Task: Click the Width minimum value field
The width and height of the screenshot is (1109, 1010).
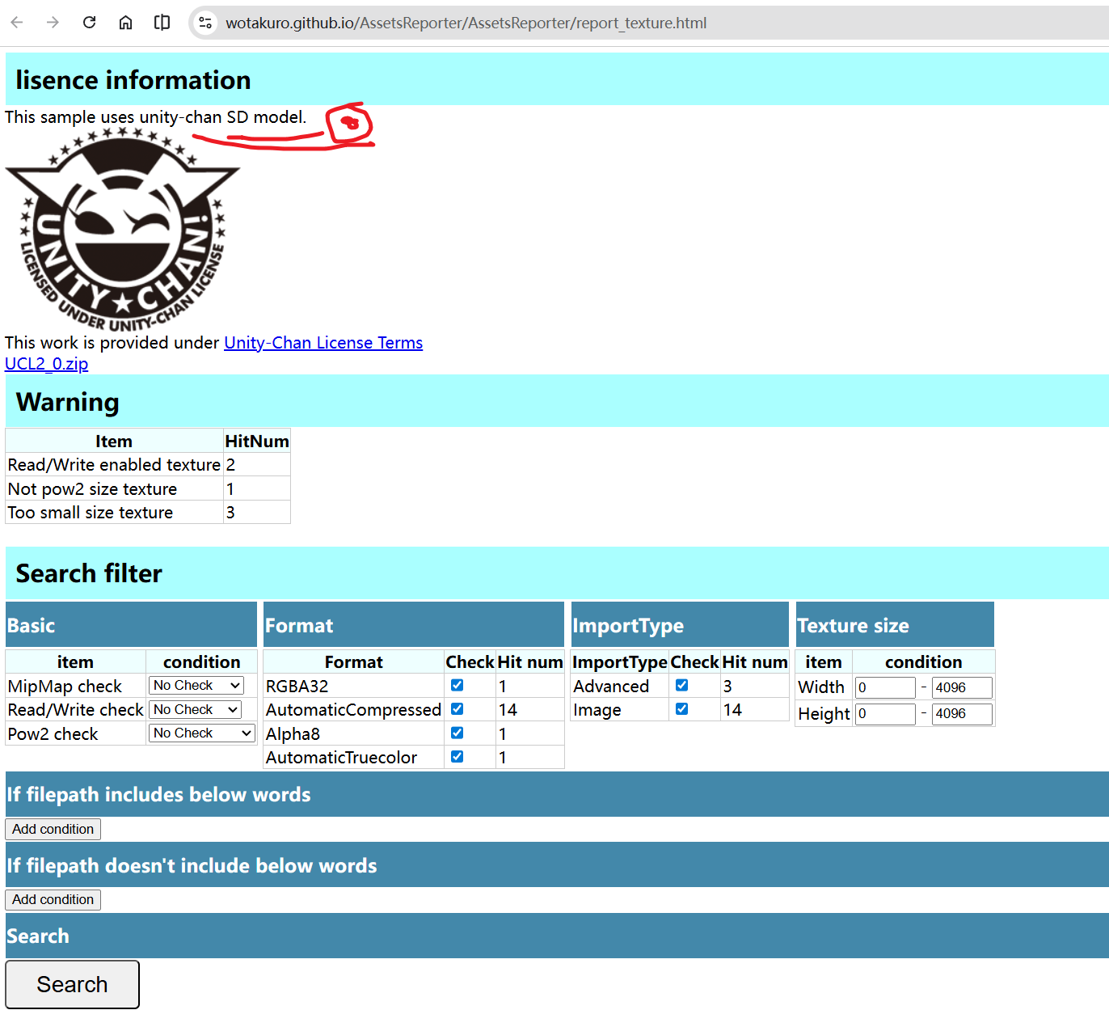Action: (885, 687)
